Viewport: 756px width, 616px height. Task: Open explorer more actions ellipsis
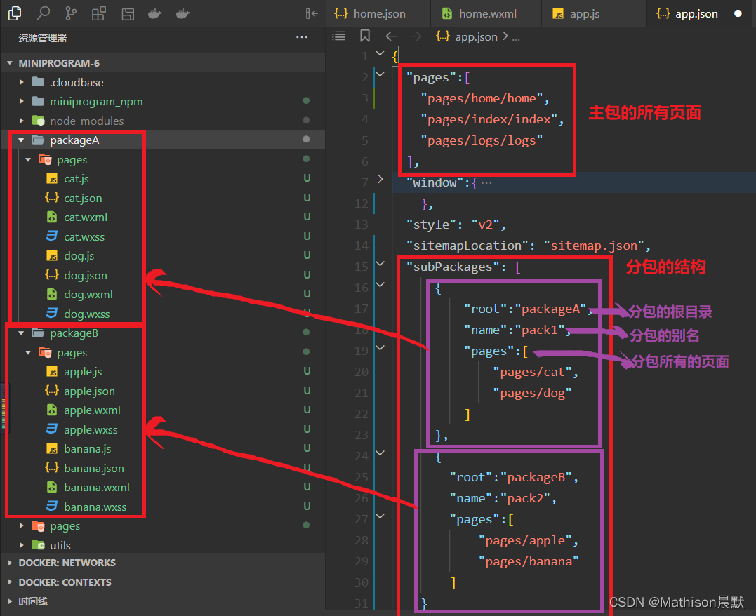coord(302,37)
